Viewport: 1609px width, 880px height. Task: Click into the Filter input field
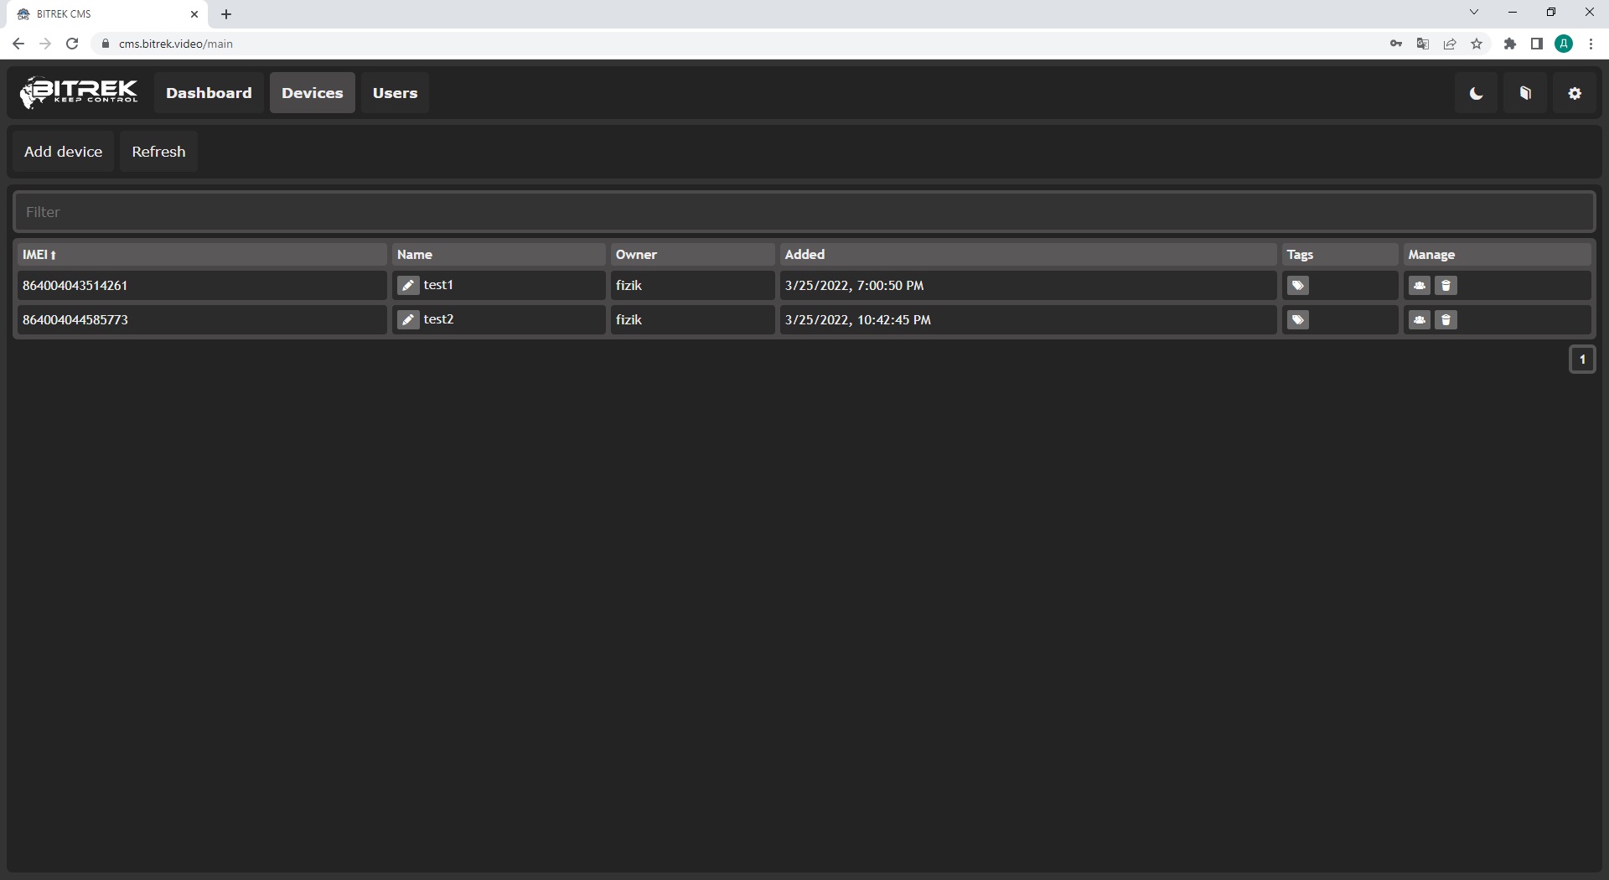(x=803, y=212)
